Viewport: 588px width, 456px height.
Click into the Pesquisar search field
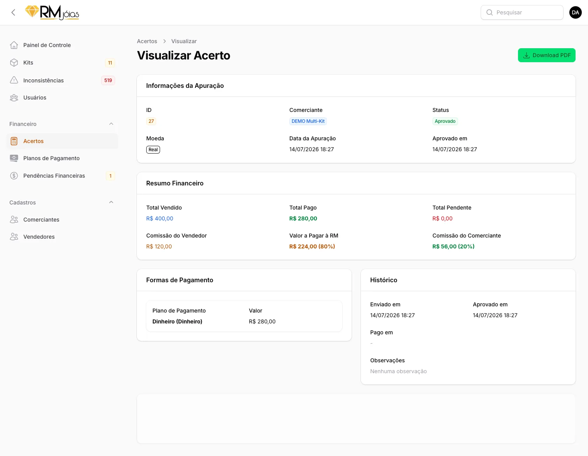tap(522, 12)
